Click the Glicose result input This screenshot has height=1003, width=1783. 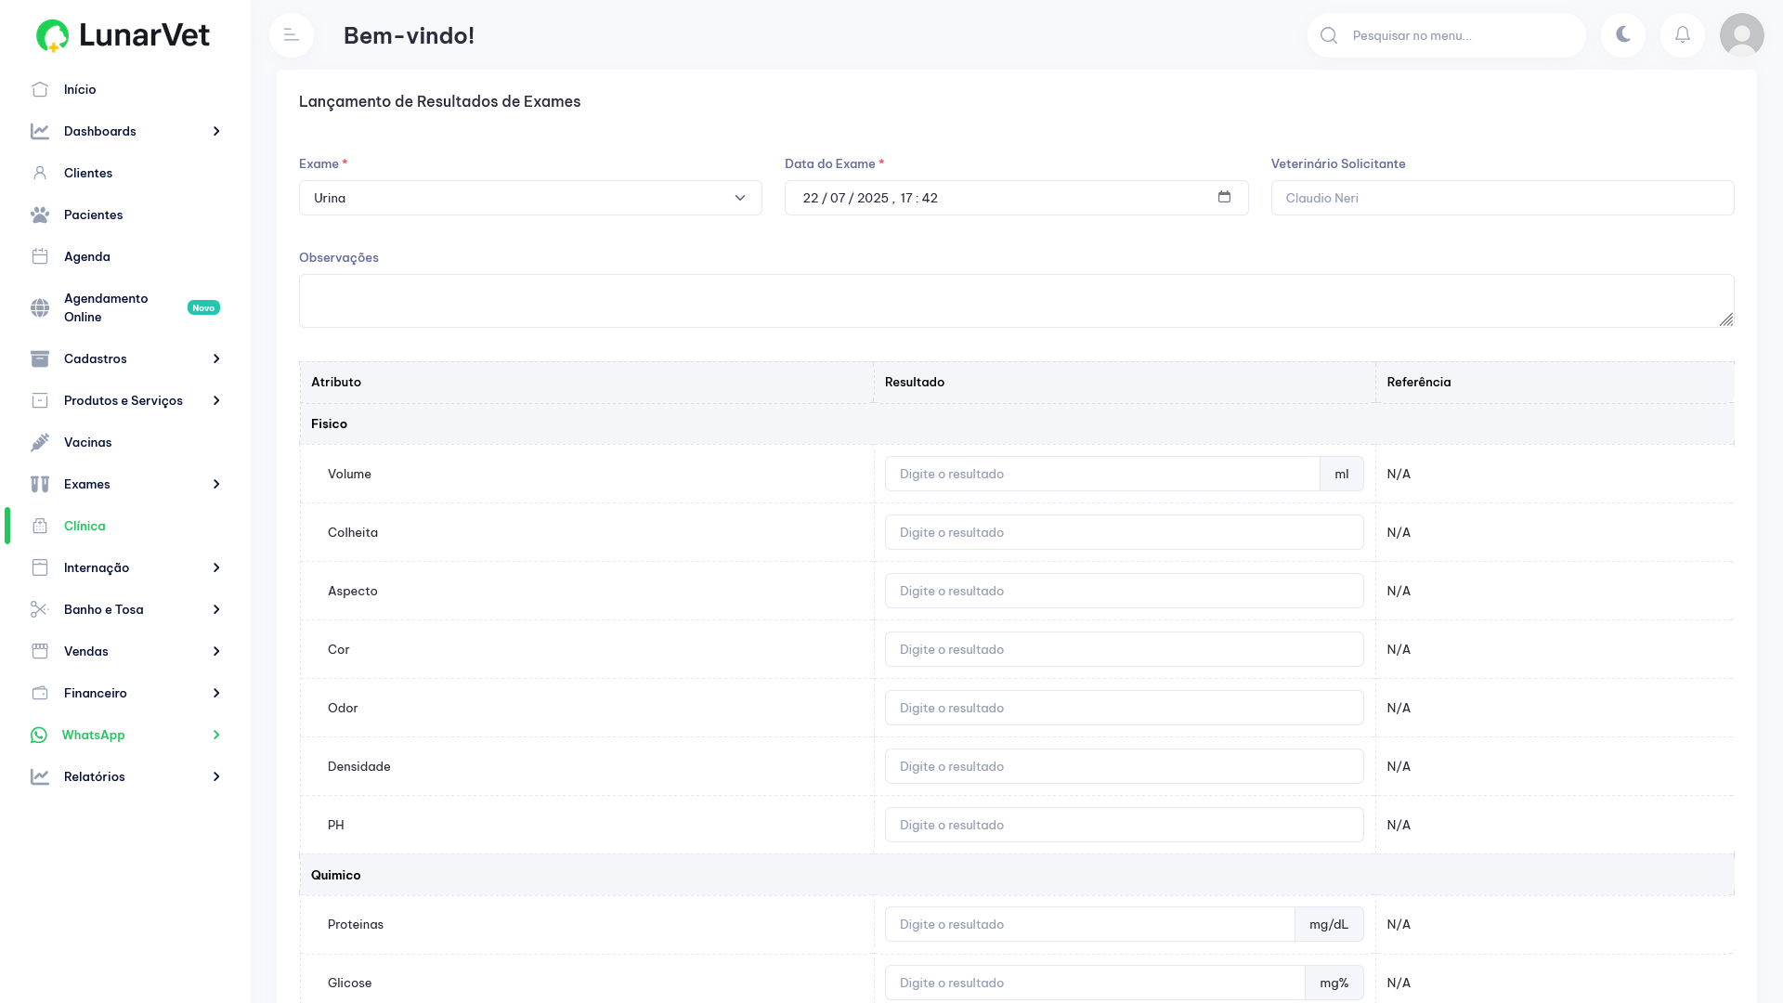1095,983
